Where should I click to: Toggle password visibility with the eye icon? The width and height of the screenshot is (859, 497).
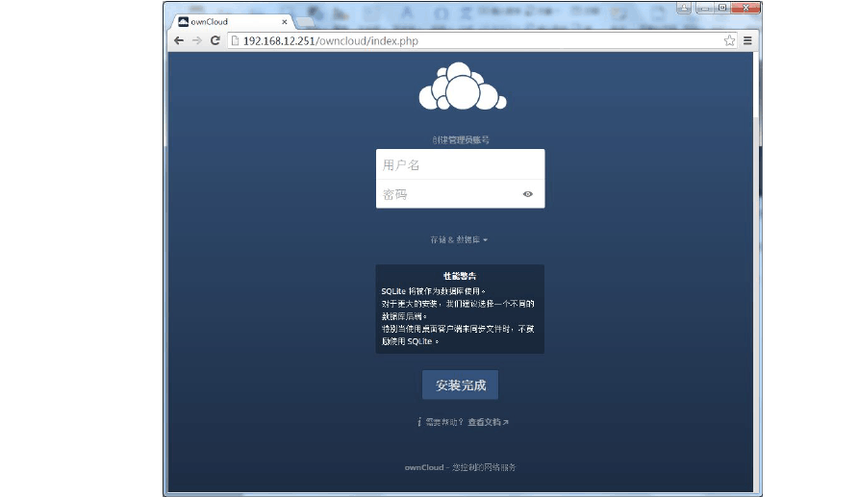(527, 194)
